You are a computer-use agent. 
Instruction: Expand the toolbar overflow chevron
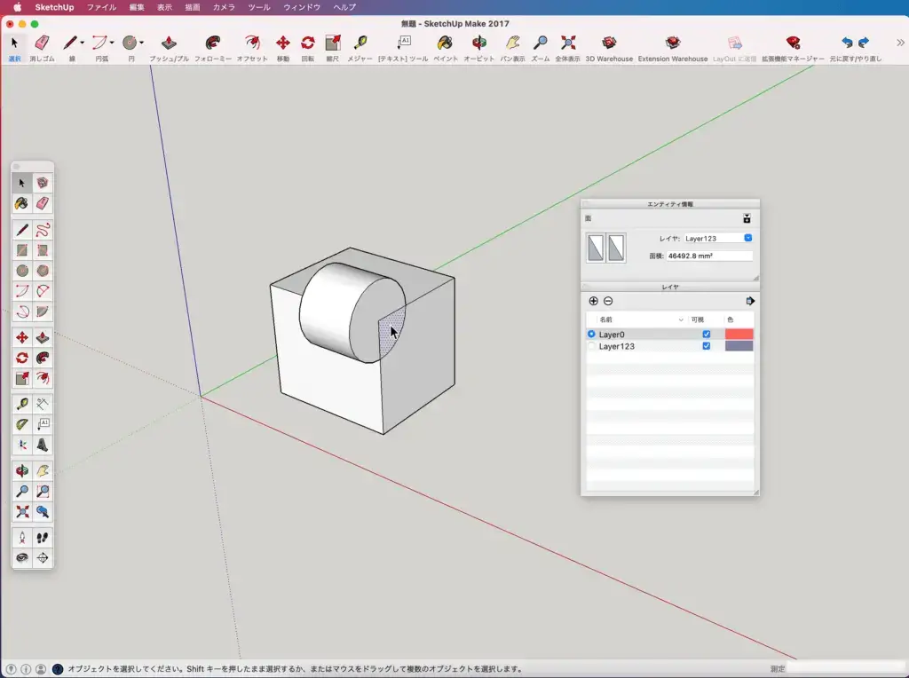click(x=900, y=43)
